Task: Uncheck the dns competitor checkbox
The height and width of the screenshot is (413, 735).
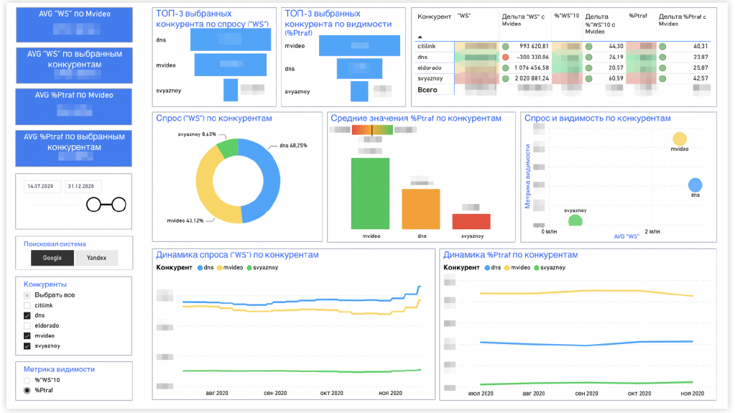Action: [27, 315]
